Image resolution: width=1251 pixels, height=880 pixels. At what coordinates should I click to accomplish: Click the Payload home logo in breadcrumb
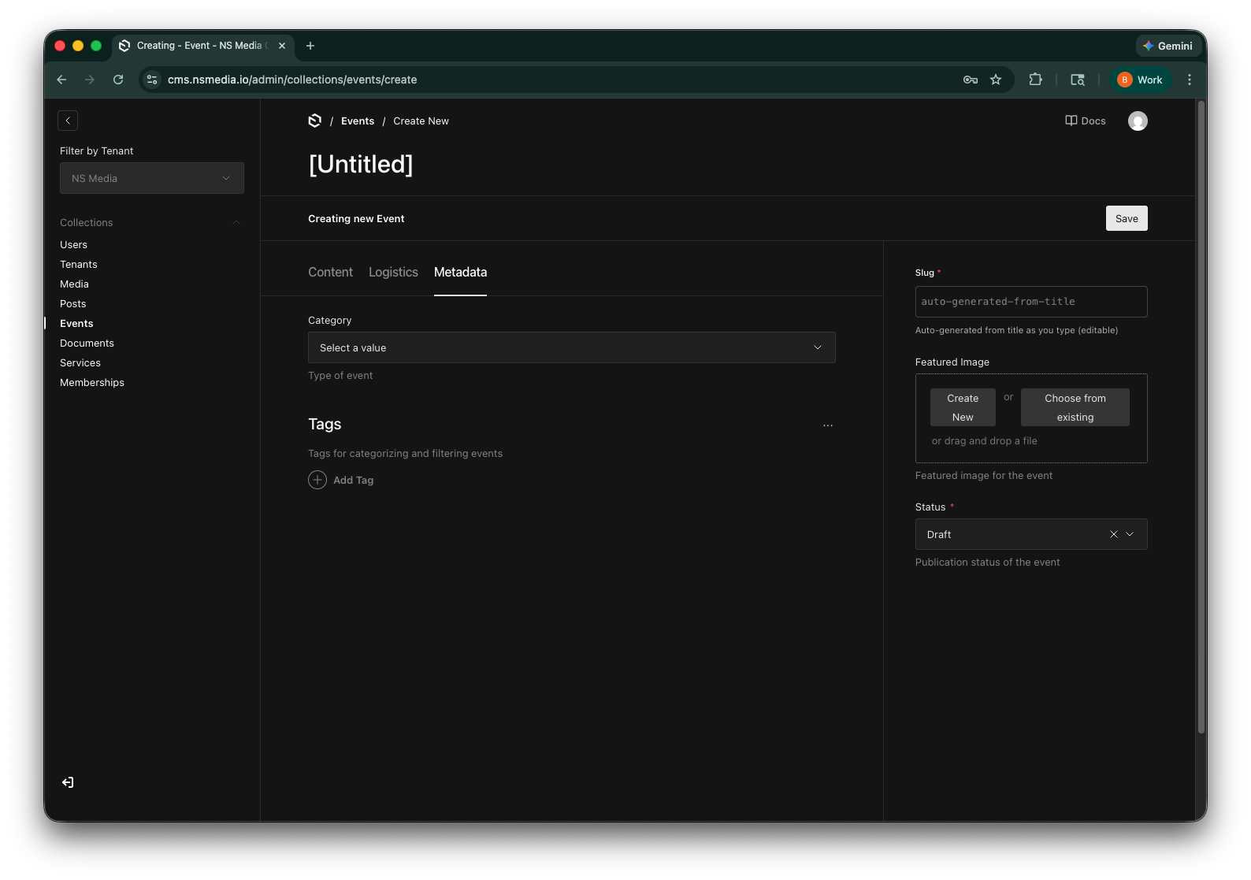click(315, 121)
